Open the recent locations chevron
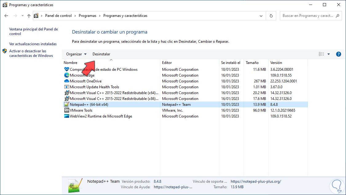The height and width of the screenshot is (195, 346). point(22,16)
